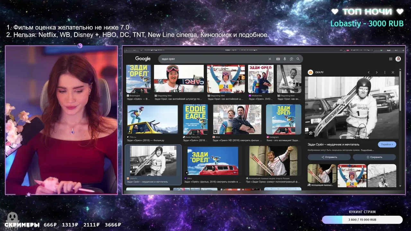
Task: Close the image preview panel
Action: click(x=393, y=73)
